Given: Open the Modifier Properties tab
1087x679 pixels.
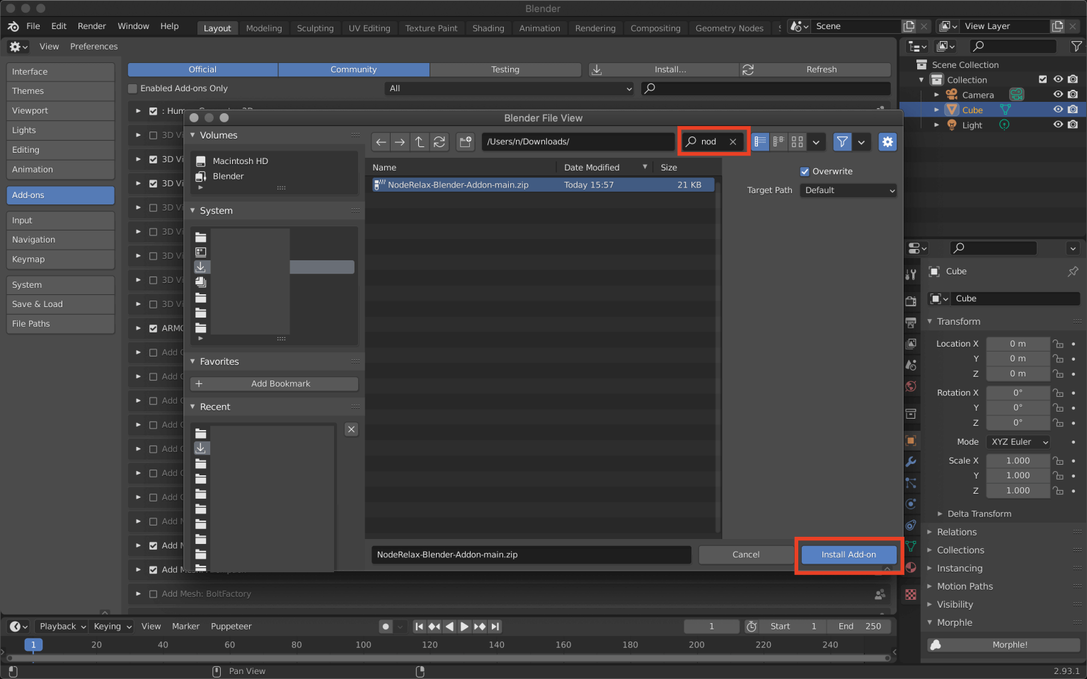Looking at the screenshot, I should coord(911,462).
